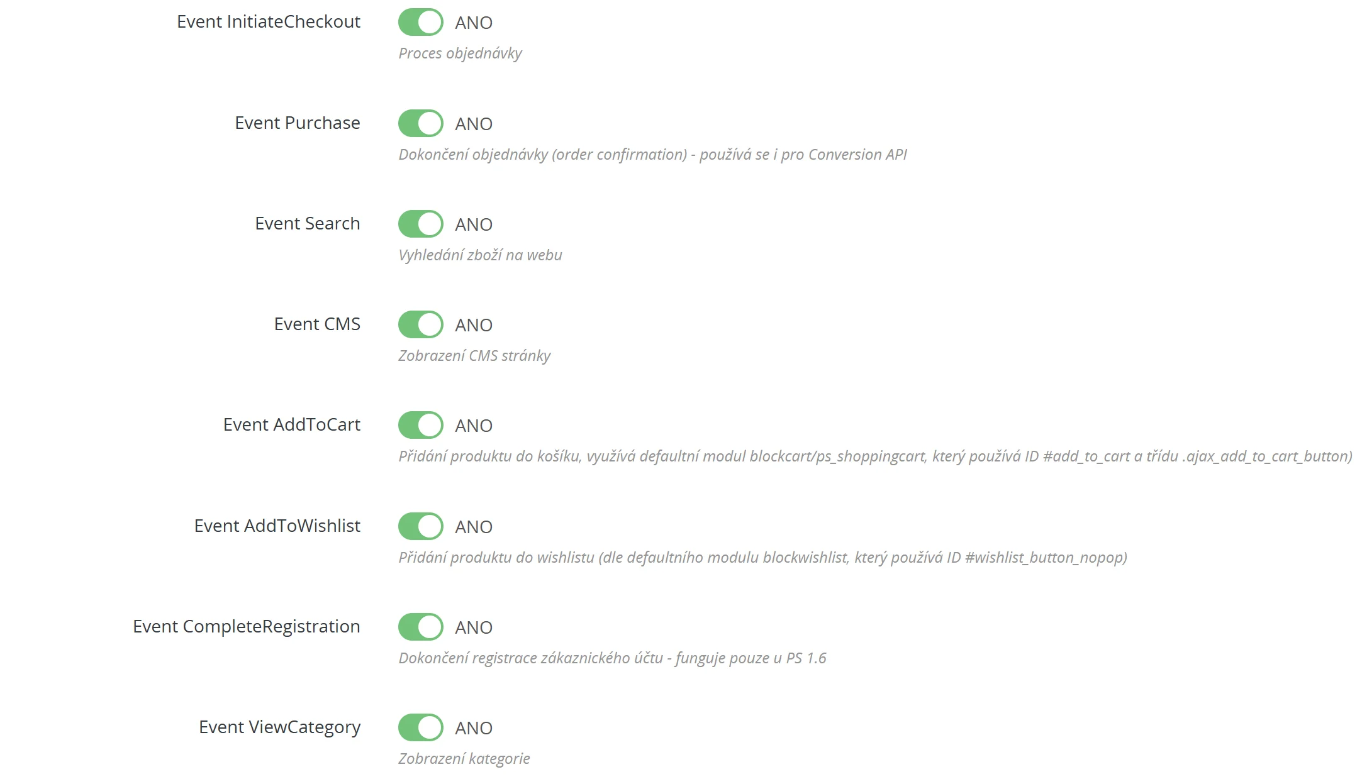Toggle the Event AddToWishlist switch

click(x=420, y=526)
